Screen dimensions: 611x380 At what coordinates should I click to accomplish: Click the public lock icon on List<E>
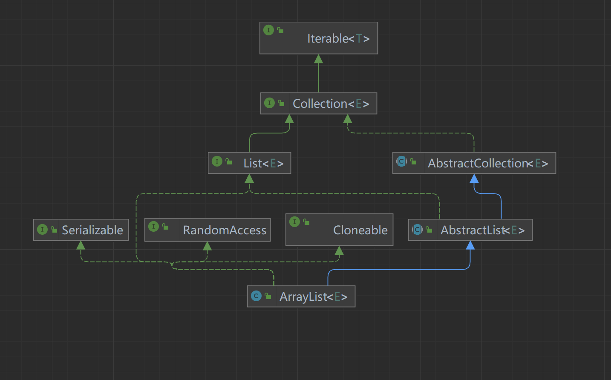coord(229,161)
